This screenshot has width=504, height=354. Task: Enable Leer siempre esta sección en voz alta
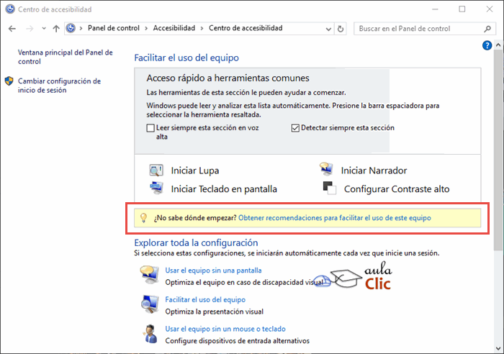tap(150, 128)
